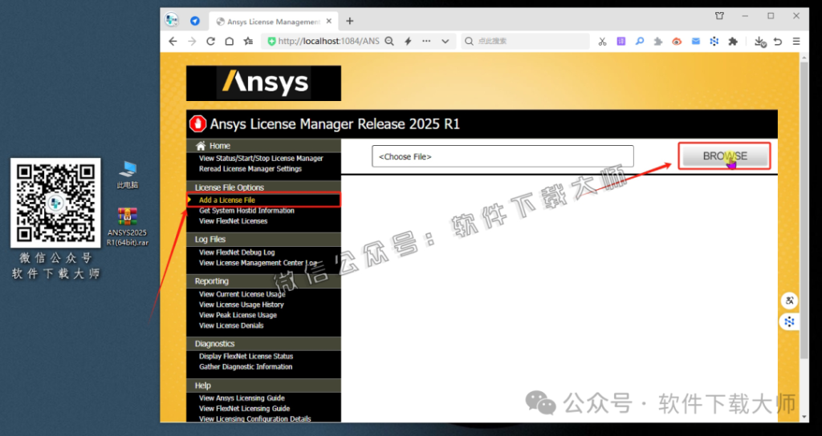Open View Status/Start/Stop License Manager

(x=261, y=158)
